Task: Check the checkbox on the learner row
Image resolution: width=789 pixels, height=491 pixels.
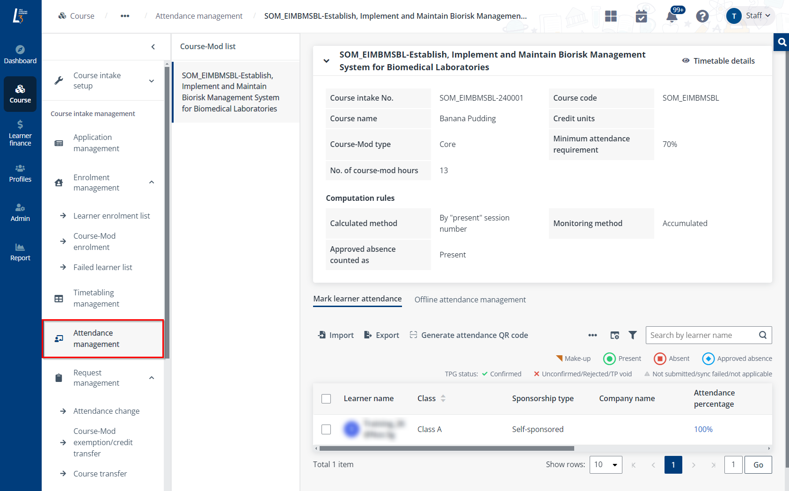Action: point(326,429)
